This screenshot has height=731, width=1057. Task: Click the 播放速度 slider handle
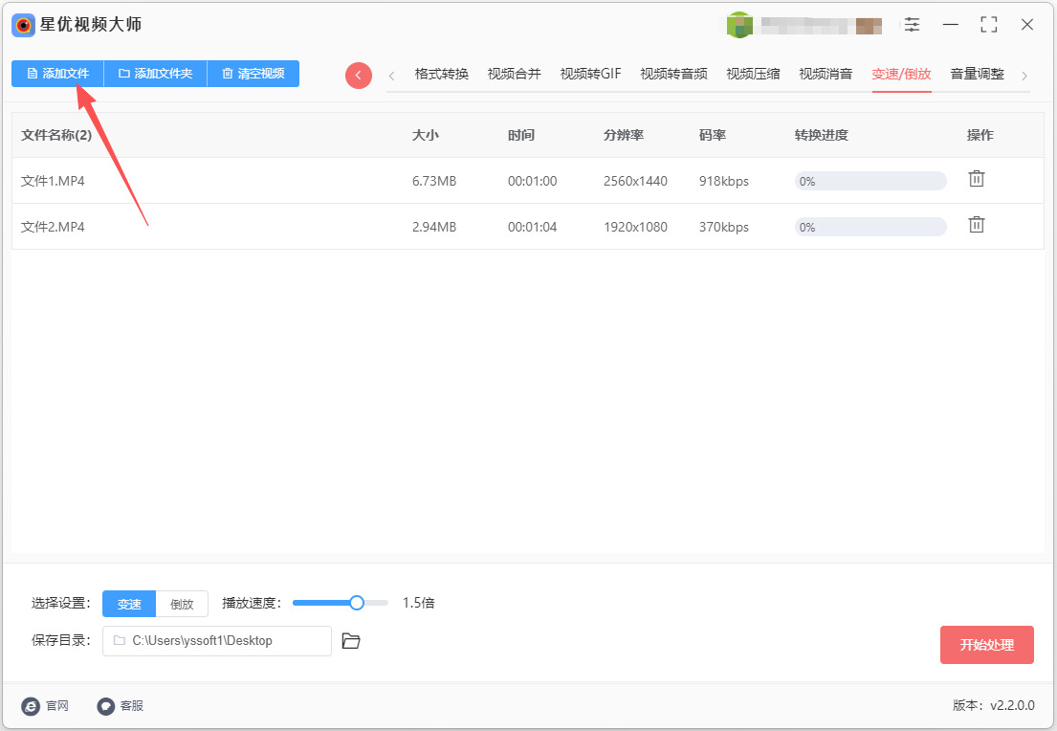tap(357, 603)
